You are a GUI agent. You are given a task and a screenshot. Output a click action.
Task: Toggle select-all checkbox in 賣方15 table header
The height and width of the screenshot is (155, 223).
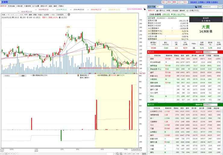[x=149, y=108]
